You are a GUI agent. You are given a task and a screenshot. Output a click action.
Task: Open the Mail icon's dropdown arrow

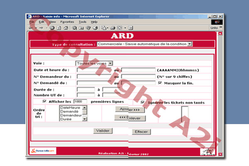(x=107, y=28)
